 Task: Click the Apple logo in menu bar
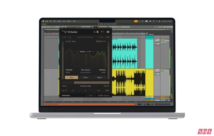click(x=43, y=21)
